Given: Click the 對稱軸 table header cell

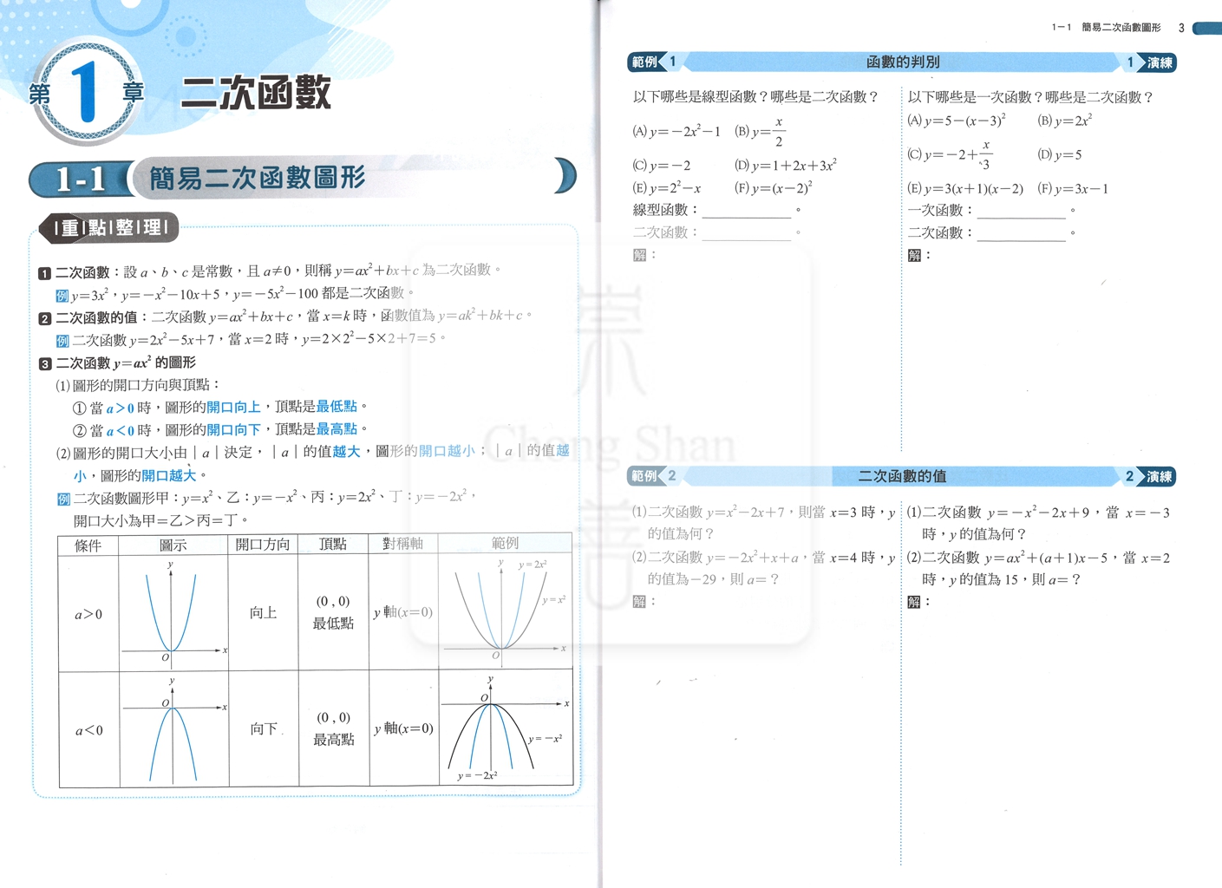Looking at the screenshot, I should [403, 544].
